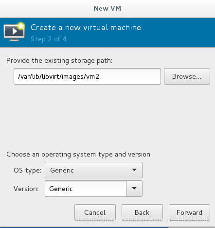Open the OS type dropdown
215x228 pixels.
pyautogui.click(x=93, y=170)
